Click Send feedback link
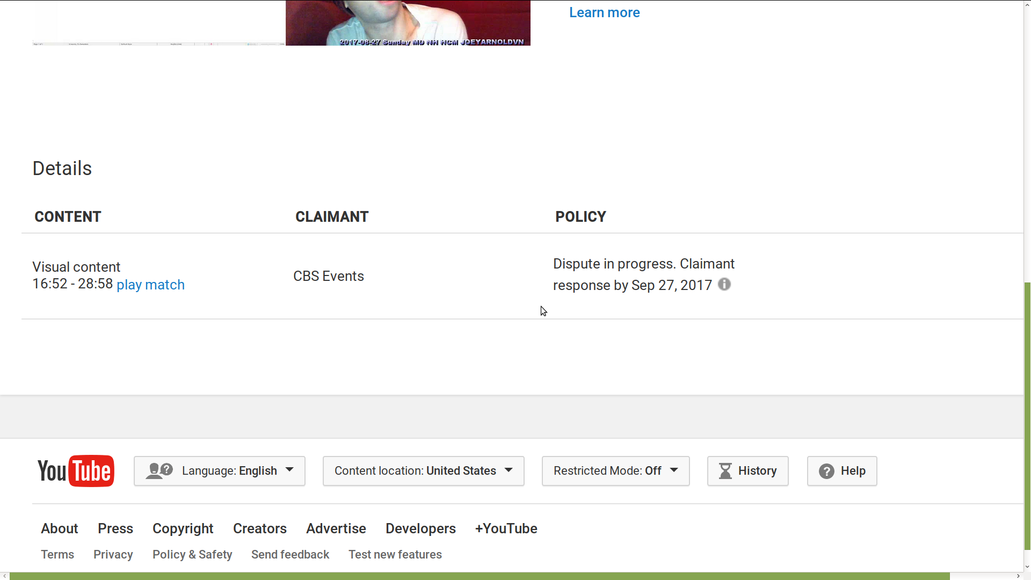This screenshot has width=1031, height=580. pyautogui.click(x=290, y=554)
